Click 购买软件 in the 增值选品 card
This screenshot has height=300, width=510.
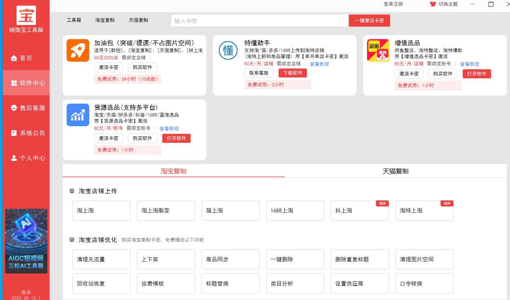(x=443, y=74)
